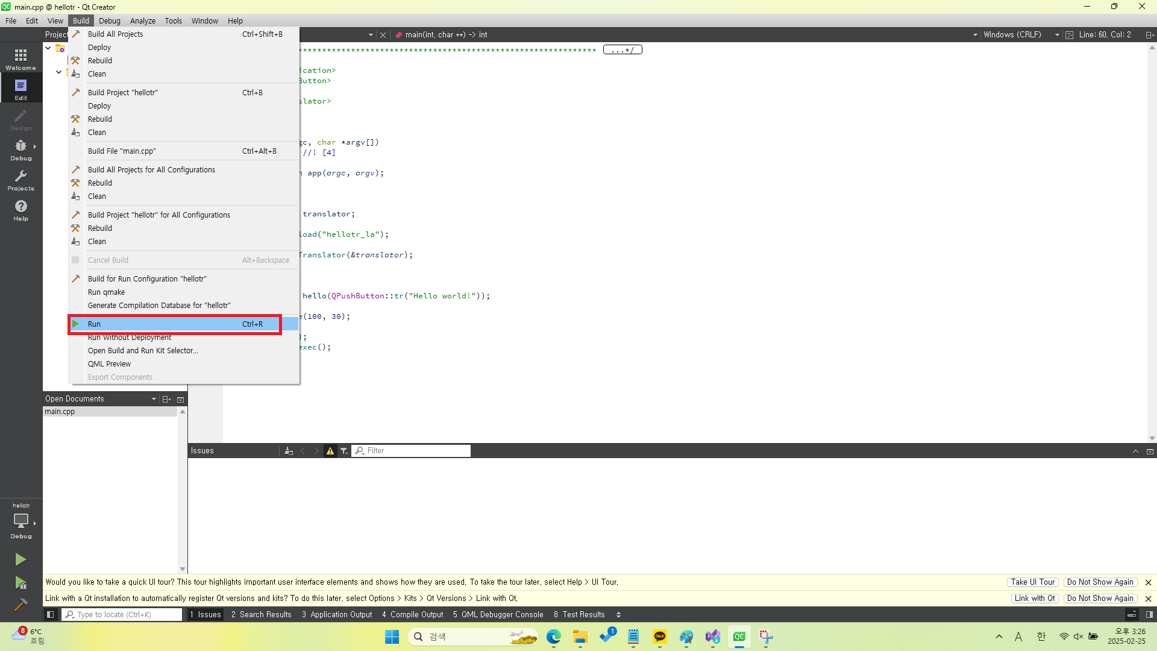
Task: Expand the collapsed comment block marker
Action: point(622,50)
